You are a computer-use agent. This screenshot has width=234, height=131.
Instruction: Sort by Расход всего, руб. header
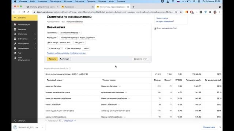point(193,80)
